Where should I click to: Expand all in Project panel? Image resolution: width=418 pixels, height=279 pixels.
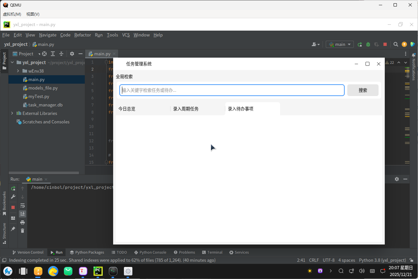[x=53, y=54]
